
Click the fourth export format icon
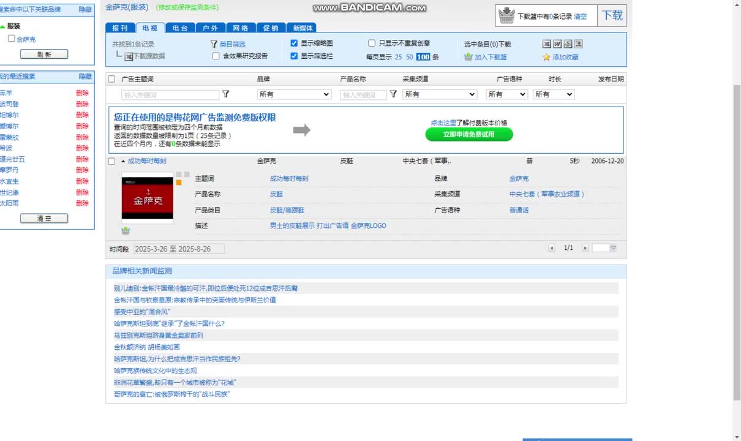click(x=578, y=44)
